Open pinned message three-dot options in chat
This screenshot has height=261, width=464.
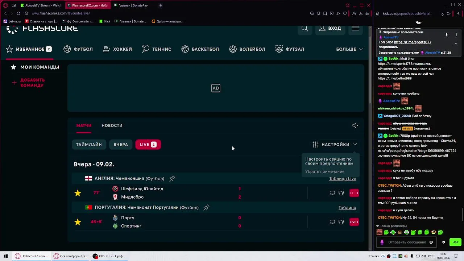456,35
